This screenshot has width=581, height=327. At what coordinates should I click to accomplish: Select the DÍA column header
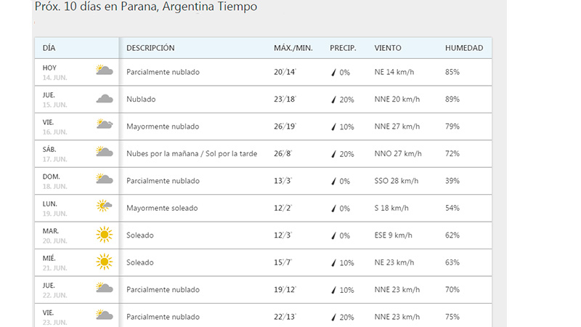[49, 48]
